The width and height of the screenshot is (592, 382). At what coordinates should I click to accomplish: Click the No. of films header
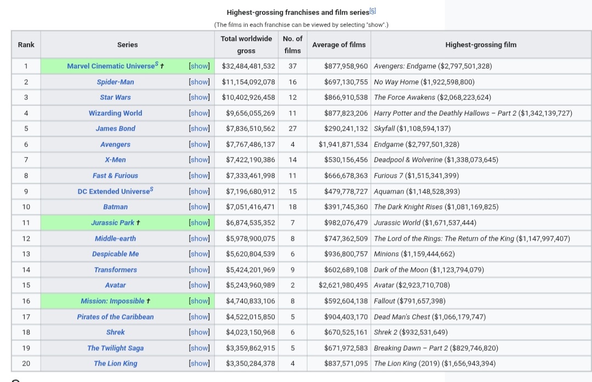point(293,44)
